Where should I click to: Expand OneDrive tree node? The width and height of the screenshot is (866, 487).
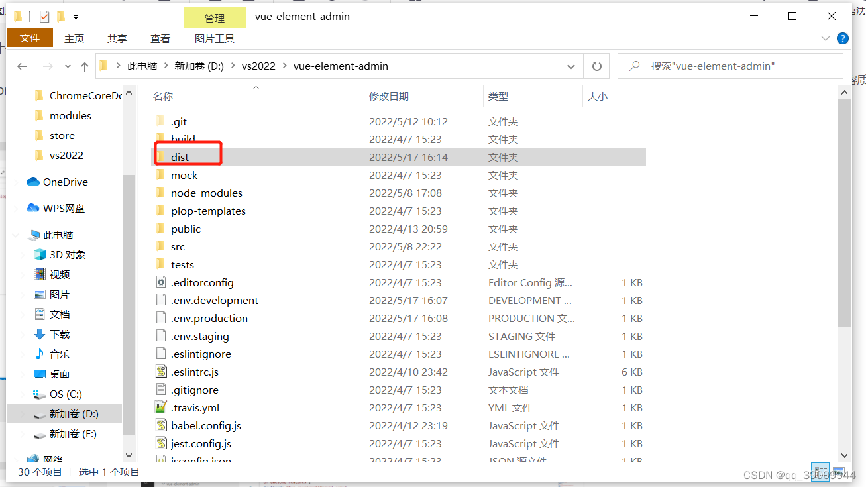[x=17, y=182]
